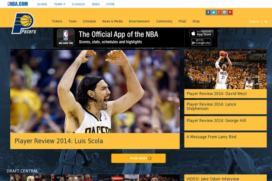Open the PS&E menu
This screenshot has height=181, width=272.
point(182,21)
